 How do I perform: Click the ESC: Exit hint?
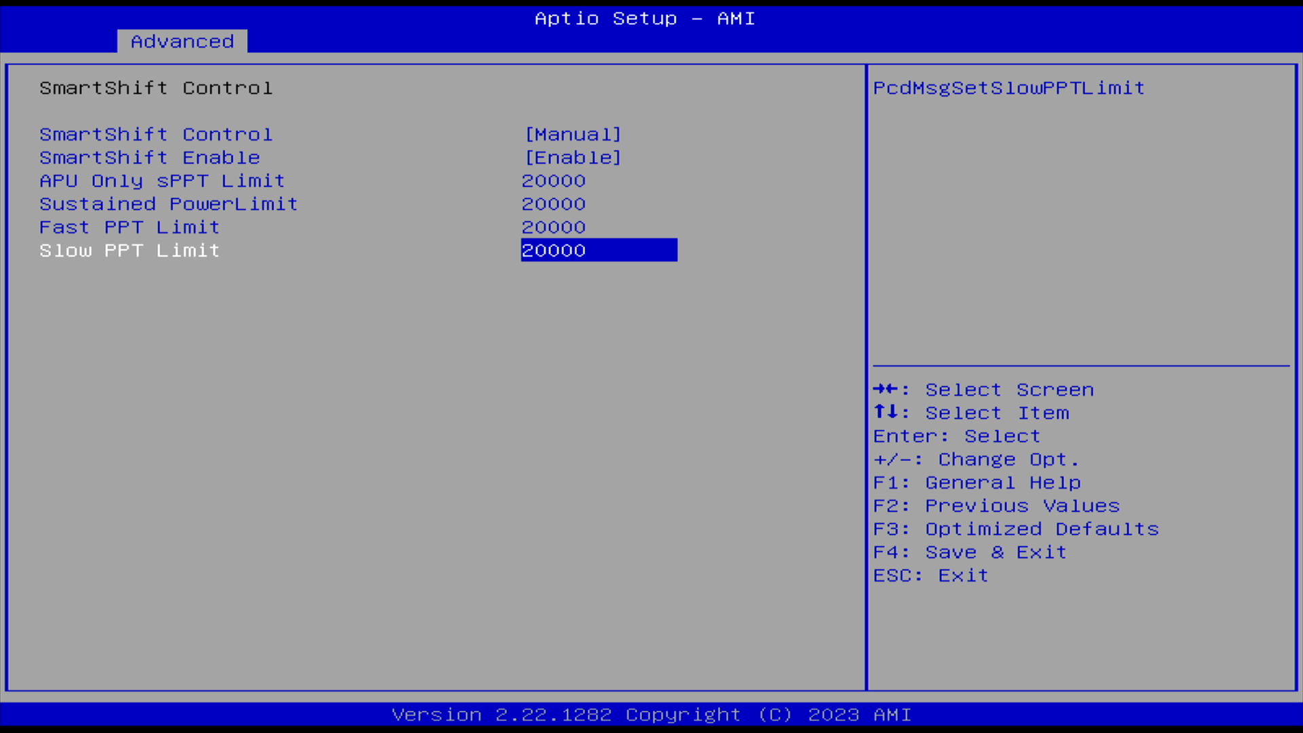coord(930,576)
